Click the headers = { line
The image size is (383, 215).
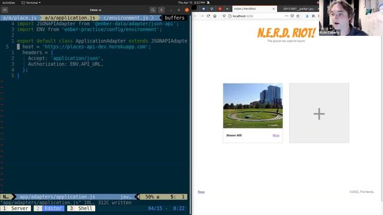38,53
